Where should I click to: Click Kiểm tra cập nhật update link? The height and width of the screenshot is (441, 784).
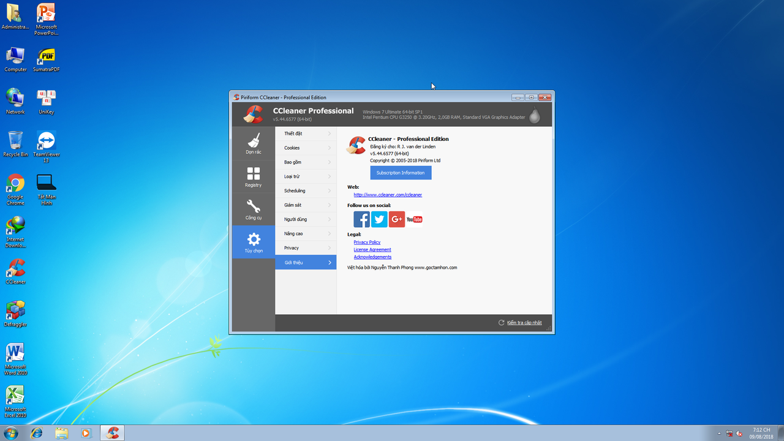(524, 323)
